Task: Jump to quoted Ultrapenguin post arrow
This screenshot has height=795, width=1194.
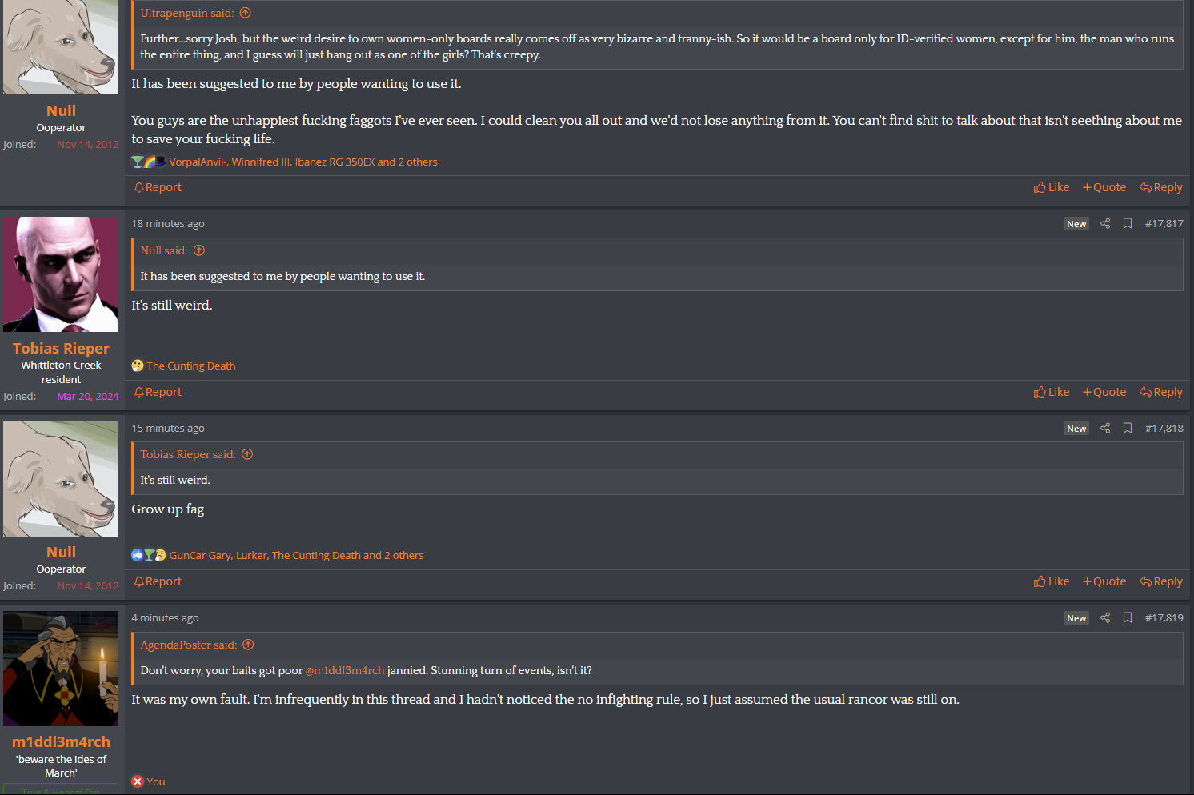Action: (246, 13)
